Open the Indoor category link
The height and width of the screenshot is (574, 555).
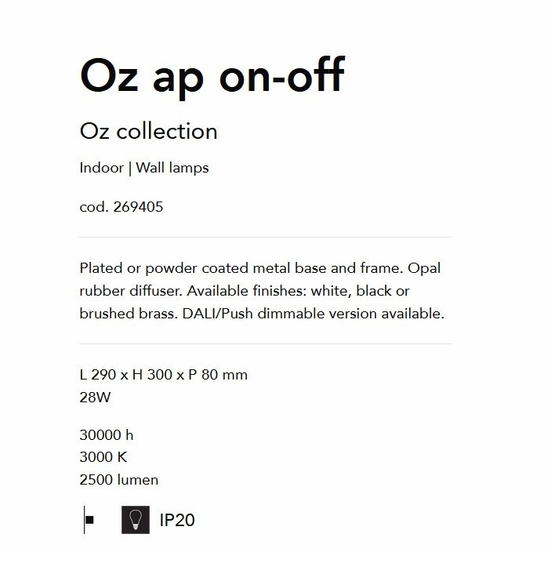[x=102, y=168]
